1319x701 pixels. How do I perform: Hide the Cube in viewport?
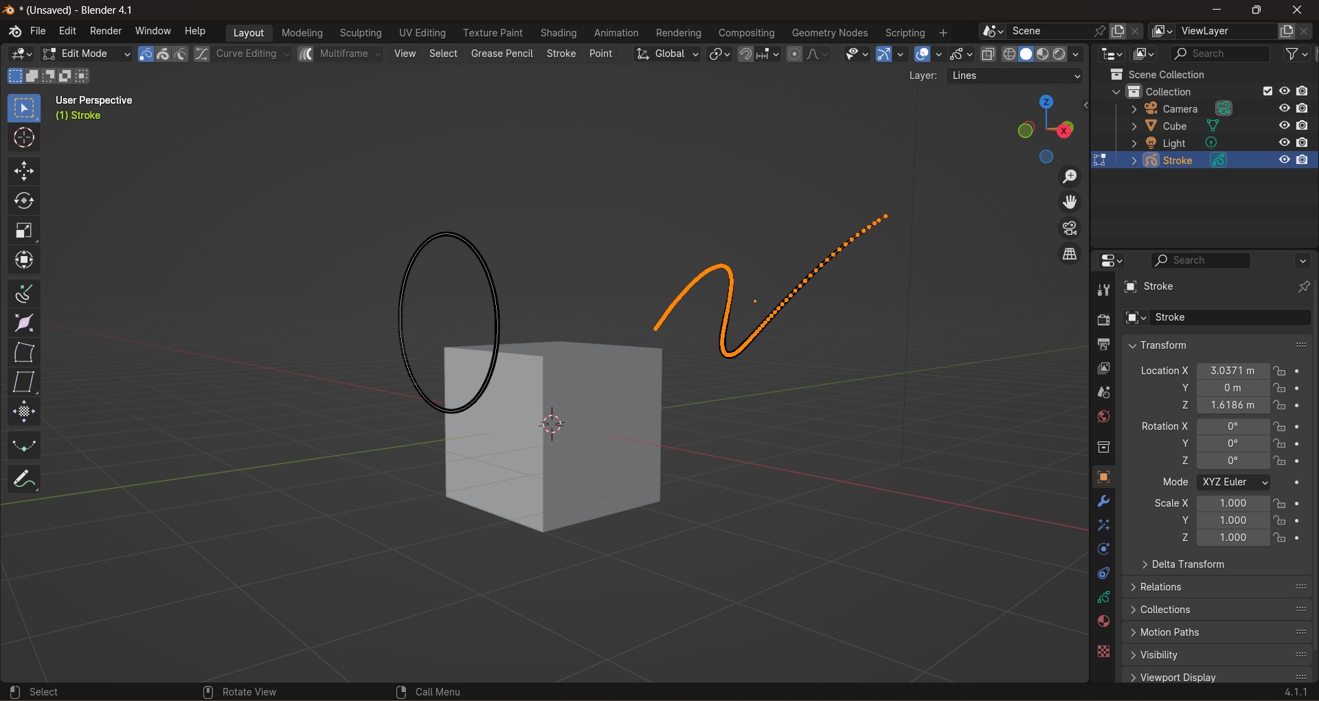[1285, 126]
